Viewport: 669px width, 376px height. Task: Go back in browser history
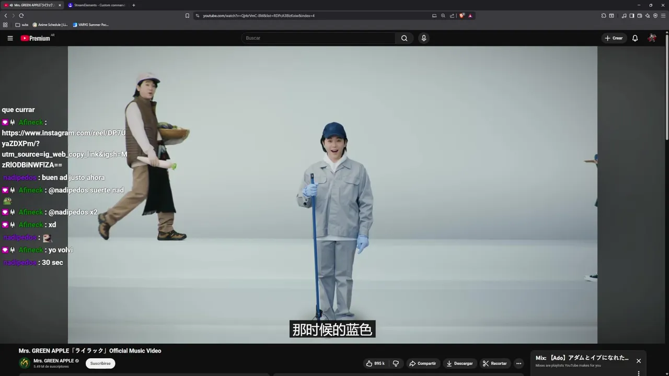click(6, 16)
